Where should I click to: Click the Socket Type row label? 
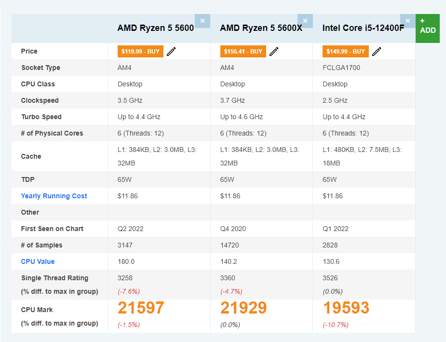coord(41,68)
